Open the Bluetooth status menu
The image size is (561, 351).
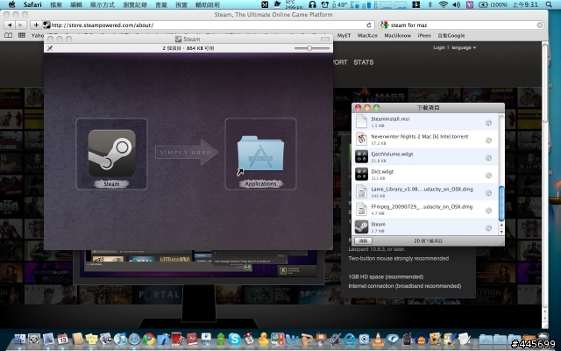tap(430, 4)
